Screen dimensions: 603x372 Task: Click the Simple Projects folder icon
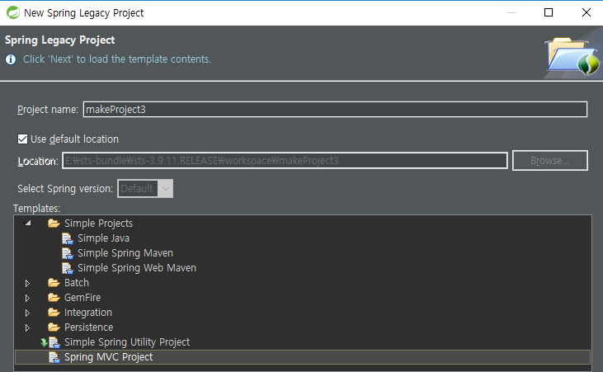[x=54, y=224]
